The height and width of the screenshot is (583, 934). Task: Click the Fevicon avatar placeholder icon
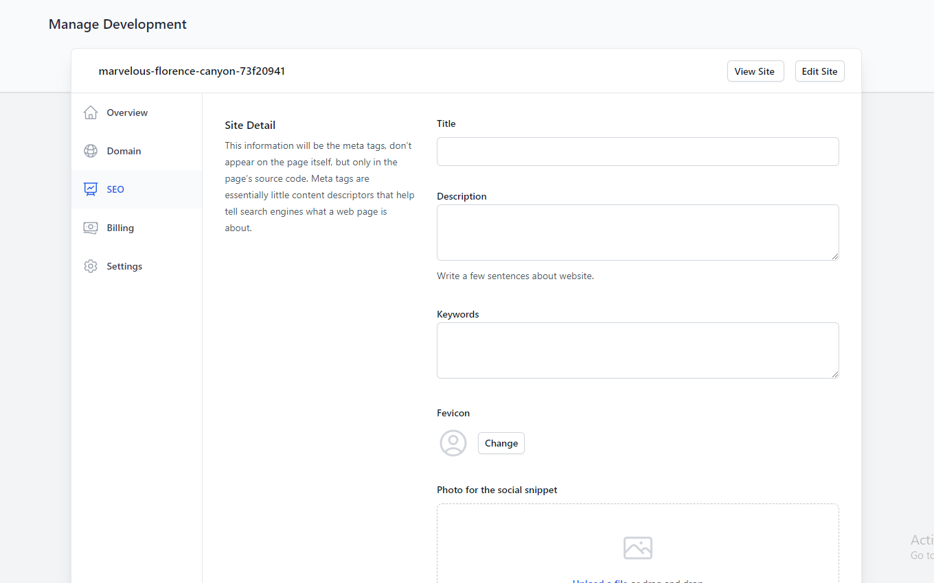pyautogui.click(x=453, y=443)
